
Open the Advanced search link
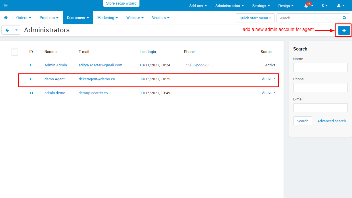pos(332,121)
